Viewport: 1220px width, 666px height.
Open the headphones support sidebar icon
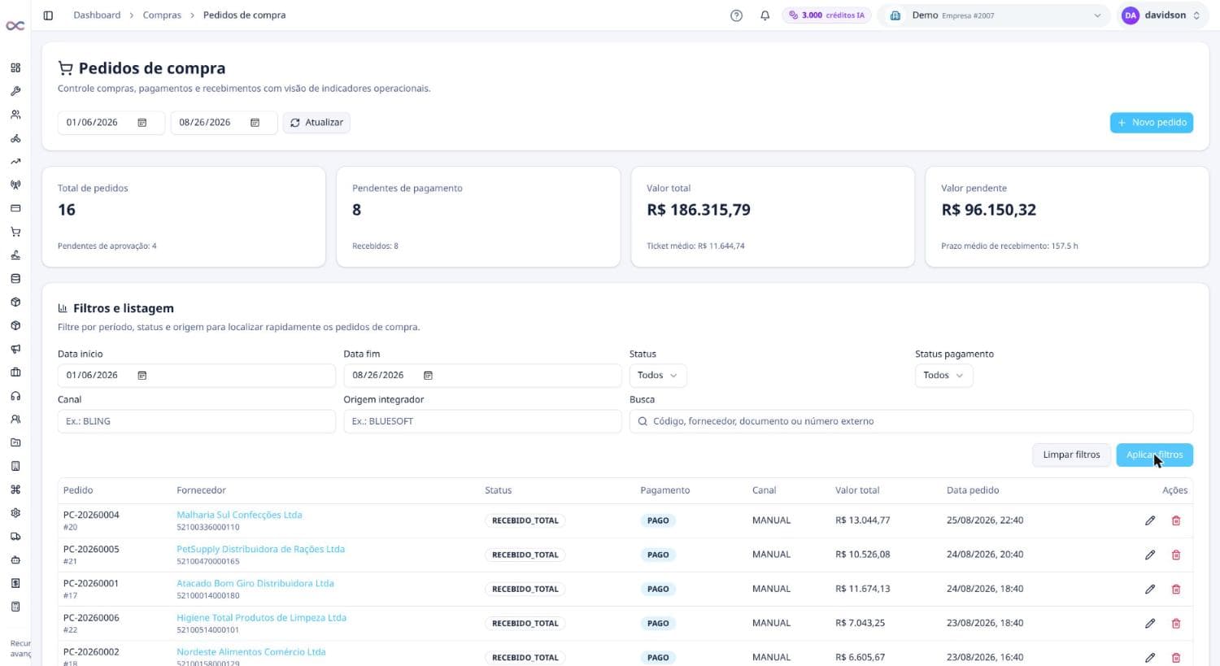click(x=15, y=396)
